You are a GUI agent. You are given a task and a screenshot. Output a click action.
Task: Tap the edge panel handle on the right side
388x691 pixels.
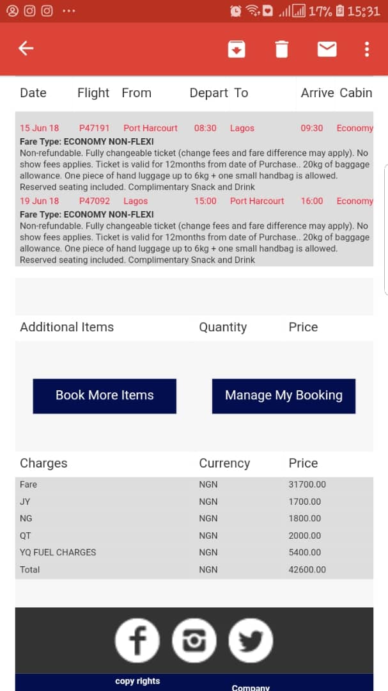[385, 230]
